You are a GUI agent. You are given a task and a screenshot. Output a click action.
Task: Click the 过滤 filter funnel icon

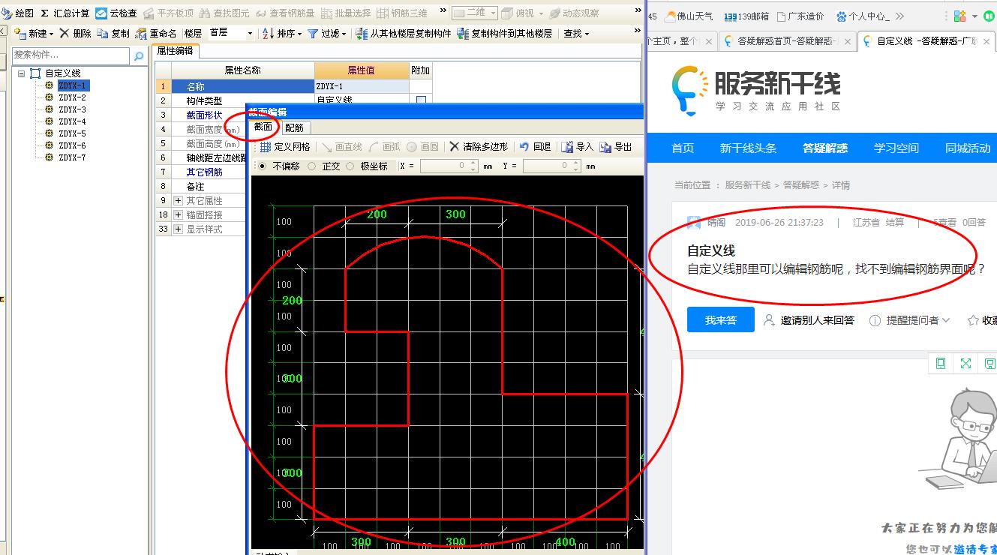coord(313,33)
